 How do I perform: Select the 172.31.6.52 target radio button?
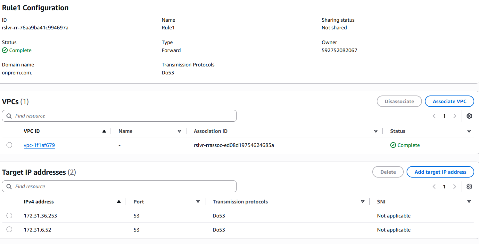[9, 230]
